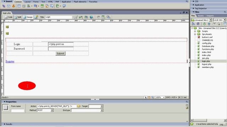227x127 pixels.
Task: Click the Preview in Browser globe icon
Action: 92,17
